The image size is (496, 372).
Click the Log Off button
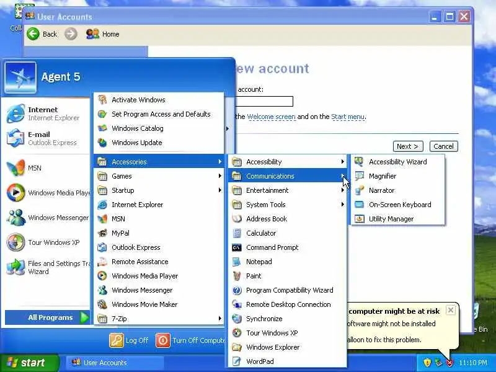129,340
